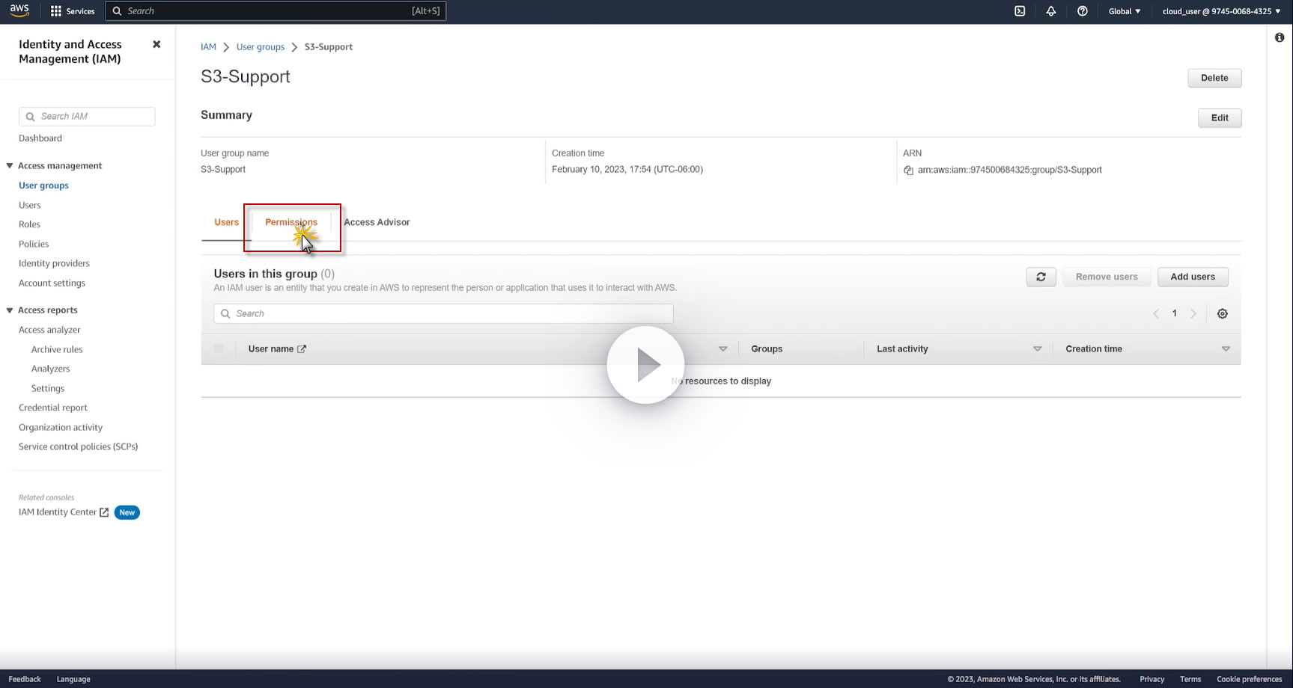Switch to the Access Advisor tab
1293x688 pixels.
(x=377, y=222)
